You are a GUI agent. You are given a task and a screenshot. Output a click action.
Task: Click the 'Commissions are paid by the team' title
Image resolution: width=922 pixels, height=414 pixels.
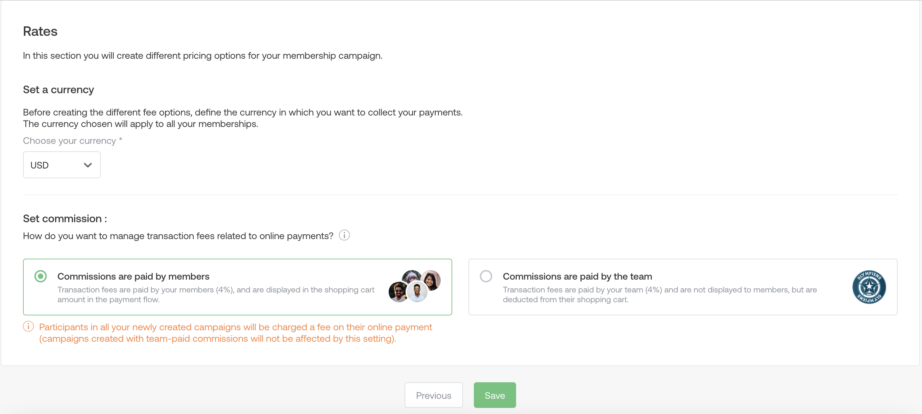tap(577, 276)
